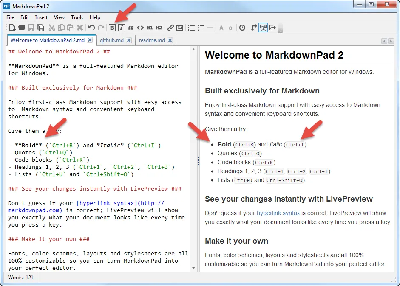Insert an image with picture icon
Viewport: 400px width, 286px height.
pyautogui.click(x=180, y=28)
